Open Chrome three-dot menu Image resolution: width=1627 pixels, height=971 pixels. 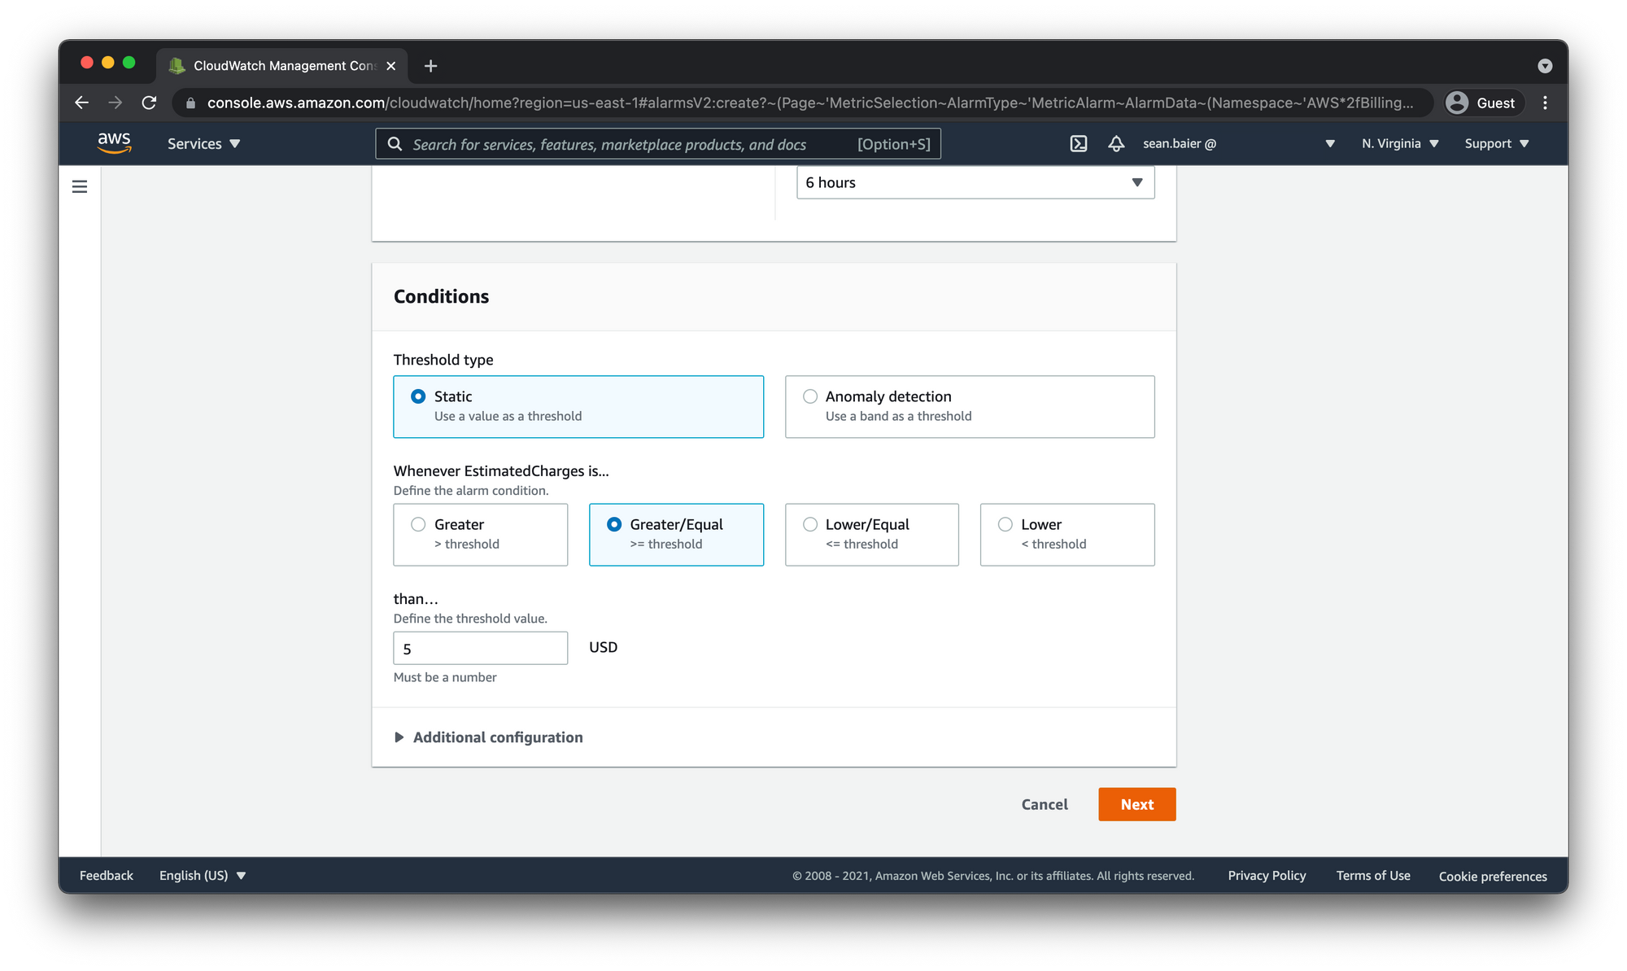[x=1545, y=103]
